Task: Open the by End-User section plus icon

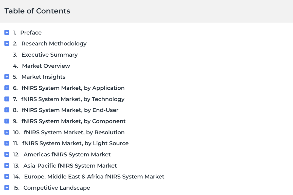Action: coord(7,110)
